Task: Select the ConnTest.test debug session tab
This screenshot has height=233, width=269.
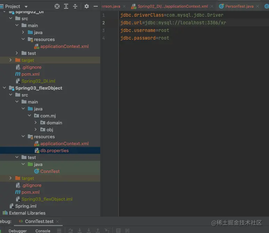Action: 39,221
